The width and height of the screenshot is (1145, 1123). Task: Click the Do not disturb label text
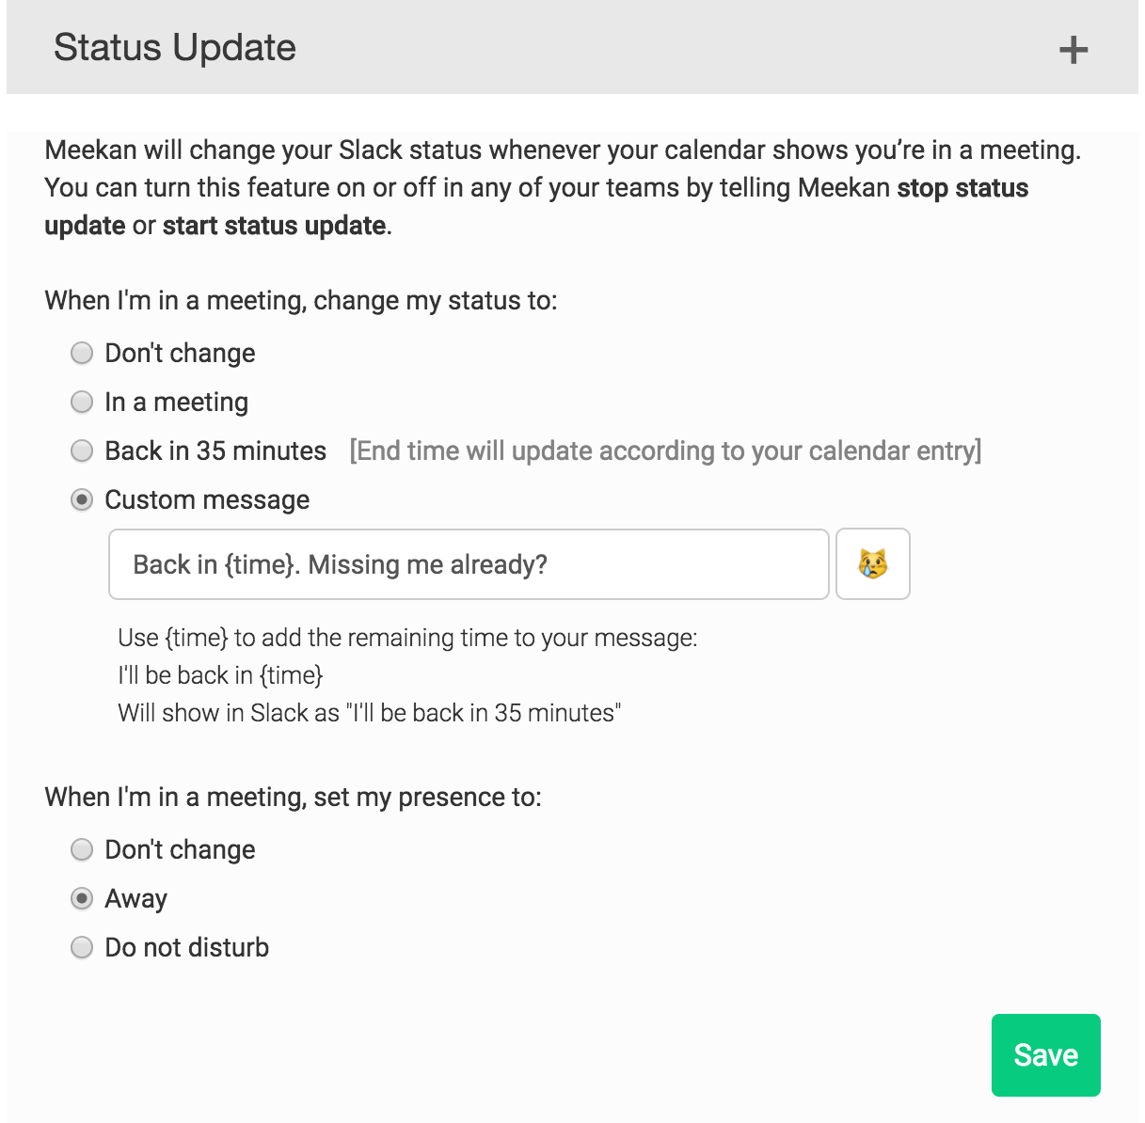186,948
